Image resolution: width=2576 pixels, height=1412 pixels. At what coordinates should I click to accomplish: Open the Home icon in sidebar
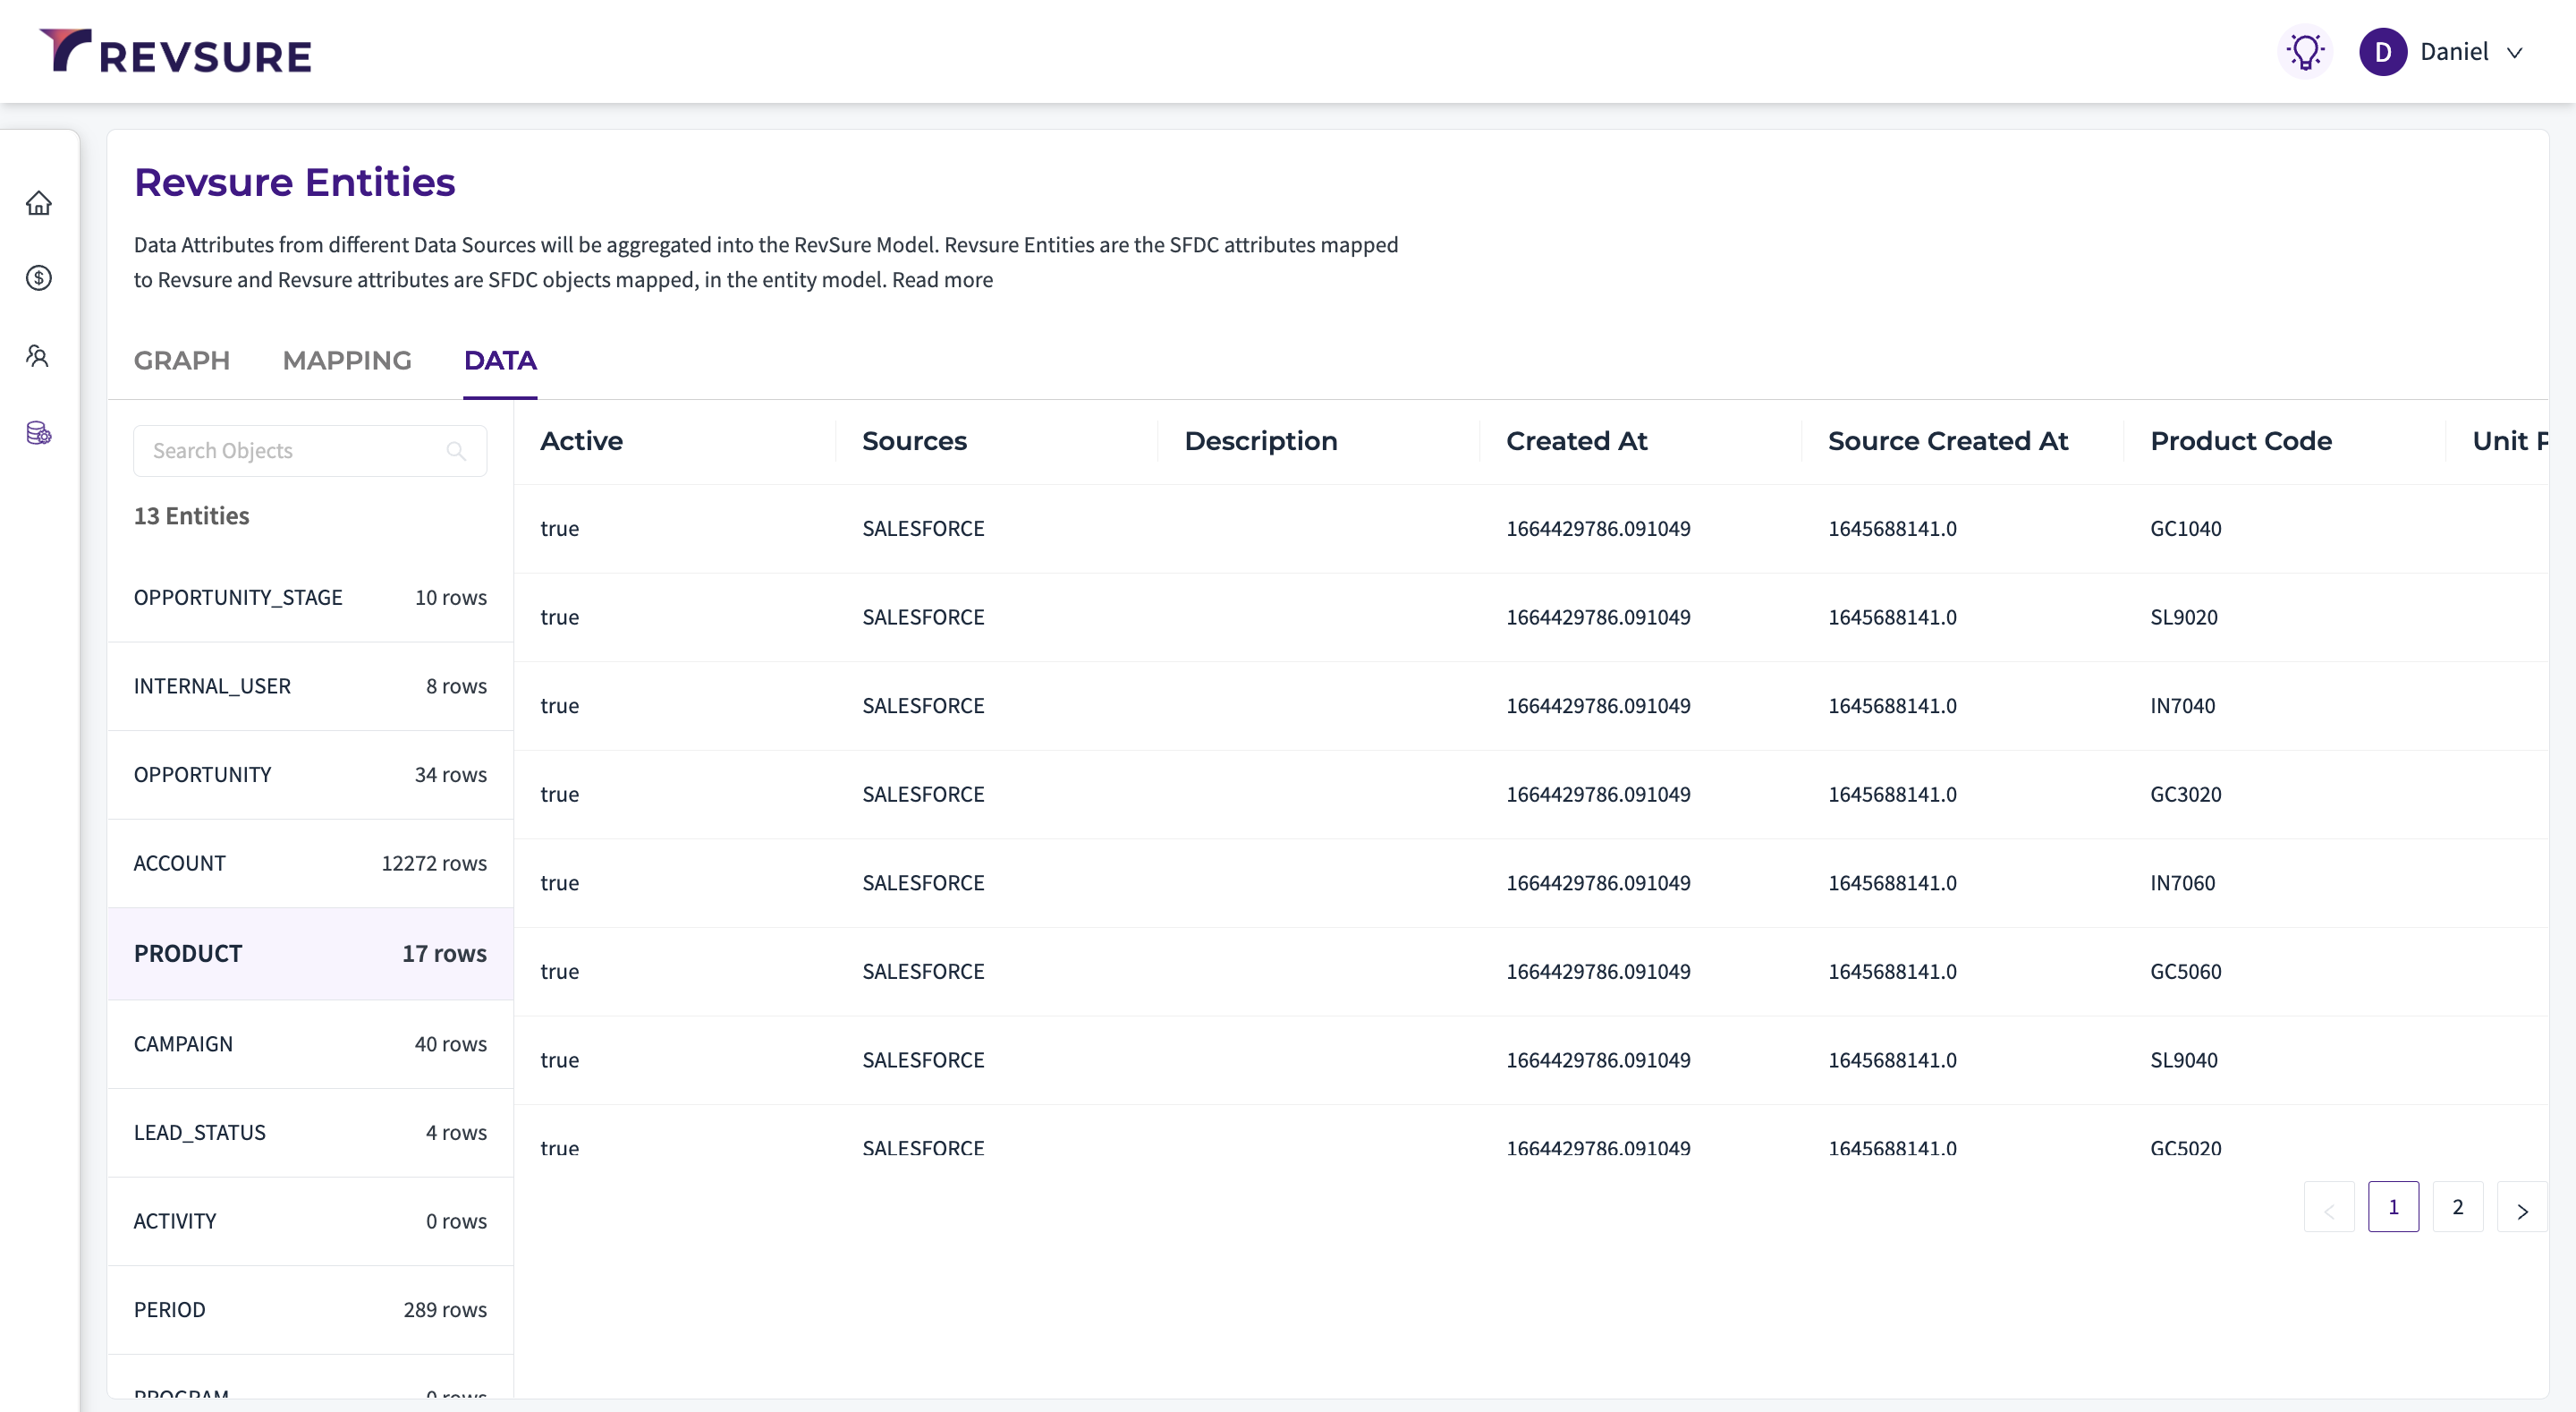coord(39,203)
